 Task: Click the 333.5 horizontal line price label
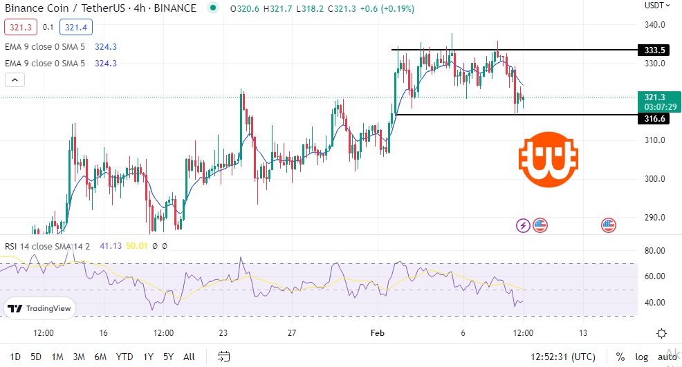click(x=654, y=50)
